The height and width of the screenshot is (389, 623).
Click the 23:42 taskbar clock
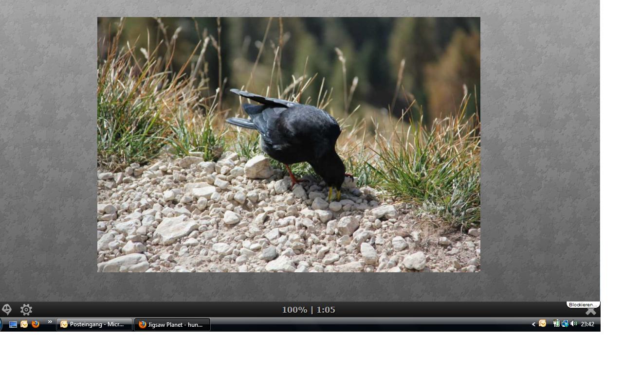(587, 324)
